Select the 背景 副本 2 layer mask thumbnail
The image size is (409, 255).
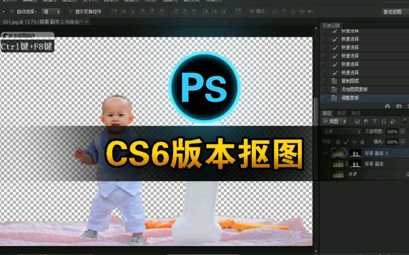coord(355,153)
